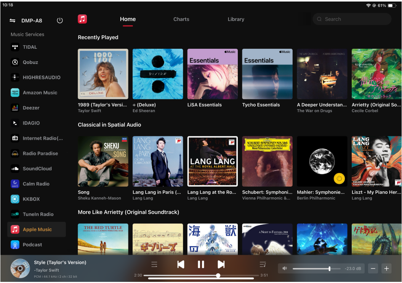Select Apple Music in sidebar
Image resolution: width=402 pixels, height=283 pixels.
click(37, 229)
